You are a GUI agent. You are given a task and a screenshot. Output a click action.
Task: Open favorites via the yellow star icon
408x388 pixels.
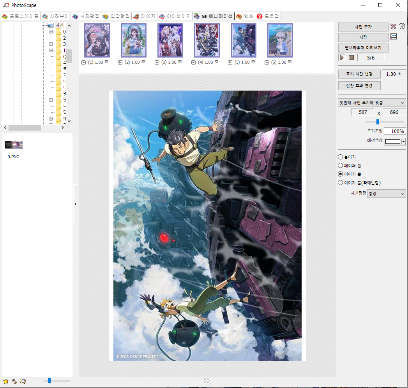point(6,381)
